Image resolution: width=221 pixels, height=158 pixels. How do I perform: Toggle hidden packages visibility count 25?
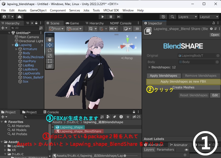click(x=137, y=117)
